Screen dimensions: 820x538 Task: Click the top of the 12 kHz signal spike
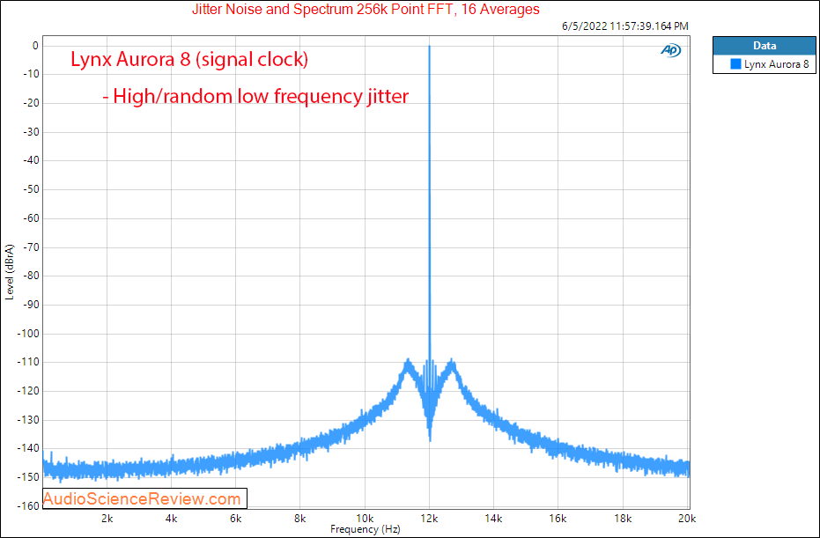pos(429,47)
